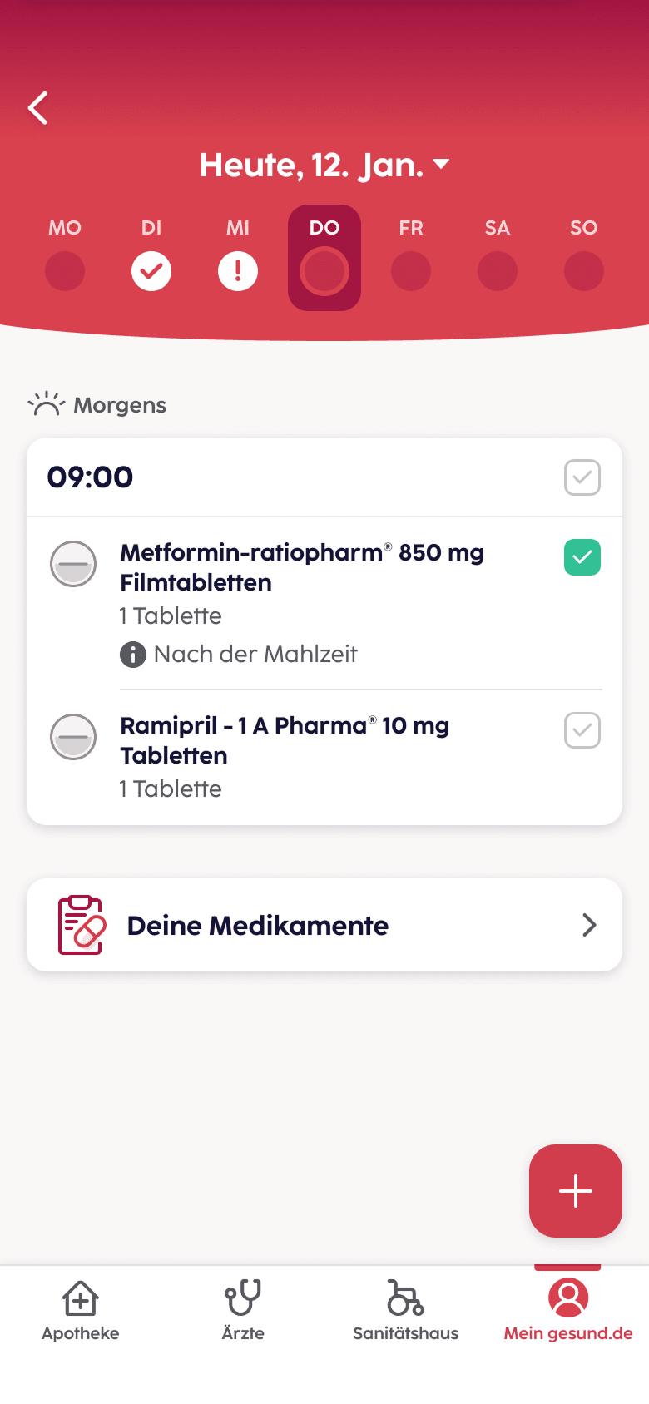Select Friday (FR) in the week strip

click(411, 270)
